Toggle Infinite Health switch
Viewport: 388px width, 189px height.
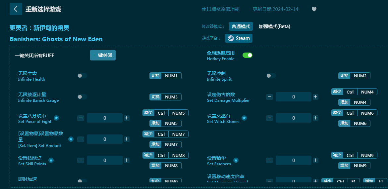82,76
